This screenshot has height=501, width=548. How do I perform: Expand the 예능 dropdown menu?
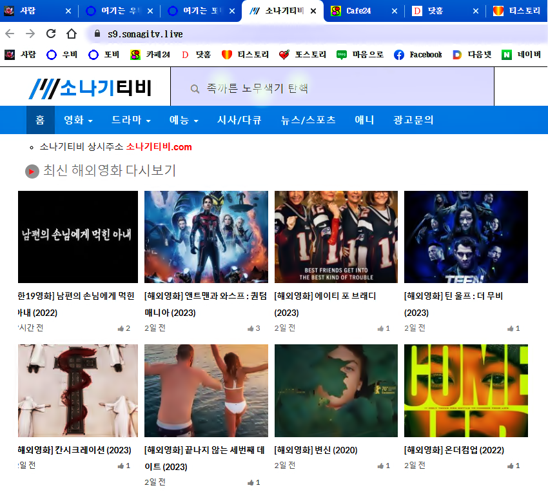(184, 120)
